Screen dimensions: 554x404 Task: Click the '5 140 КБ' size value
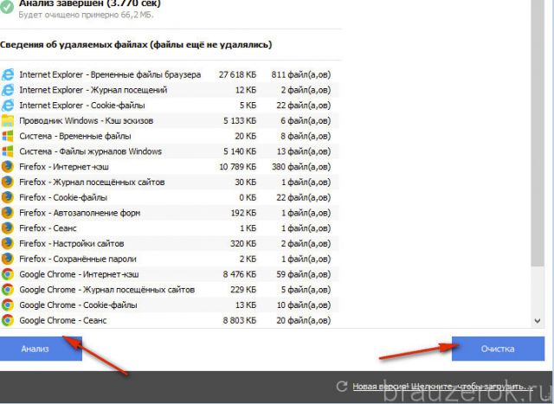(240, 151)
